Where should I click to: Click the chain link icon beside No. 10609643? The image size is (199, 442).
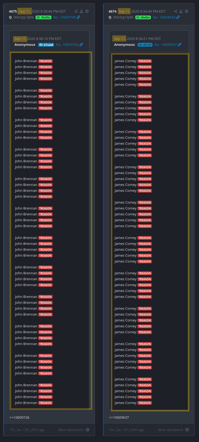point(178,17)
